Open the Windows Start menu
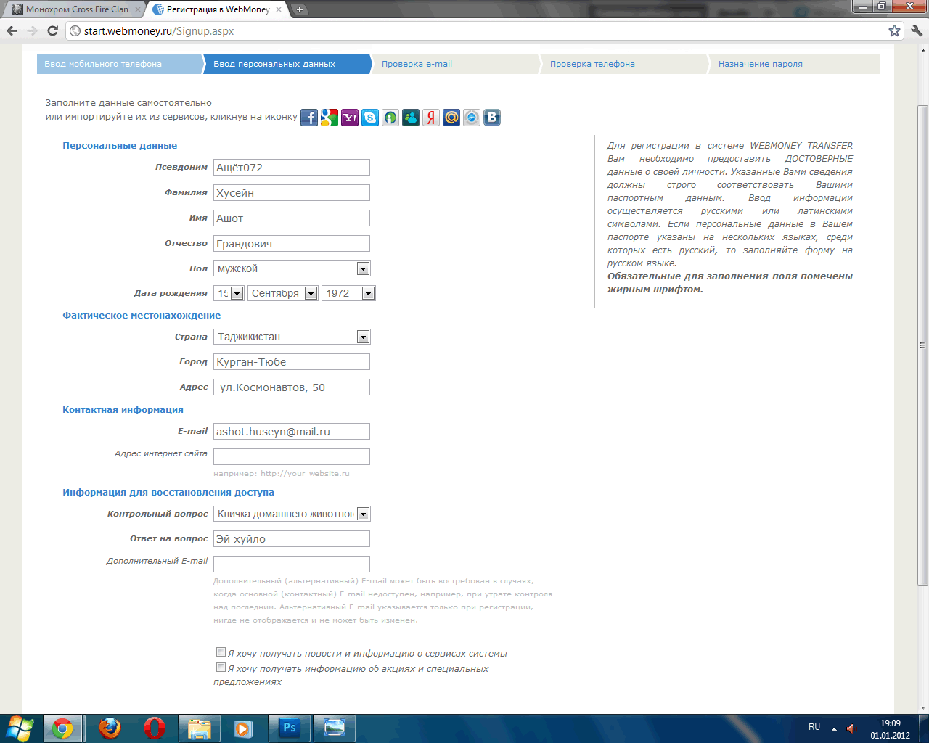The height and width of the screenshot is (743, 929). click(20, 728)
